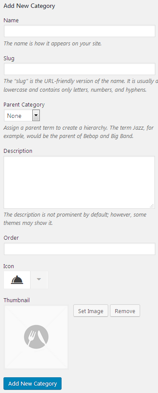Click inside the Slug input box

79,69
